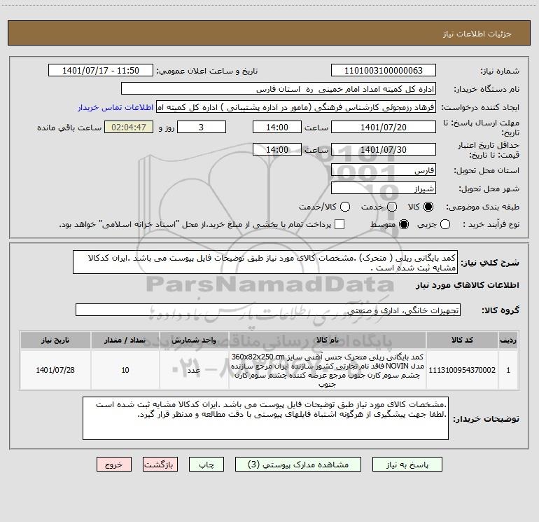Select the خدمت radio button
The image size is (539, 522).
pyautogui.click(x=392, y=207)
